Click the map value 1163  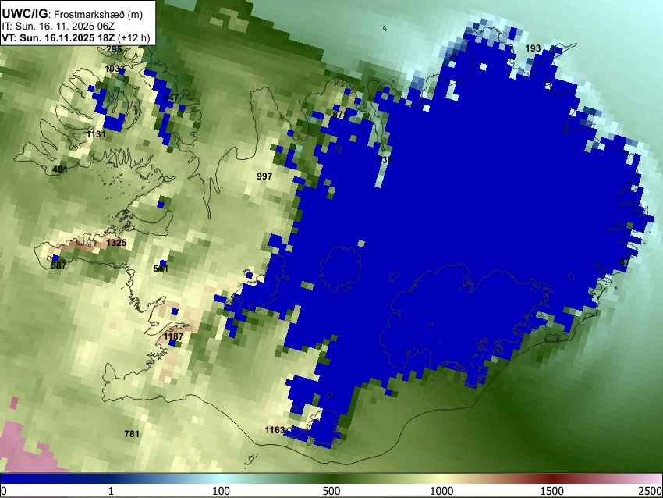pyautogui.click(x=275, y=430)
